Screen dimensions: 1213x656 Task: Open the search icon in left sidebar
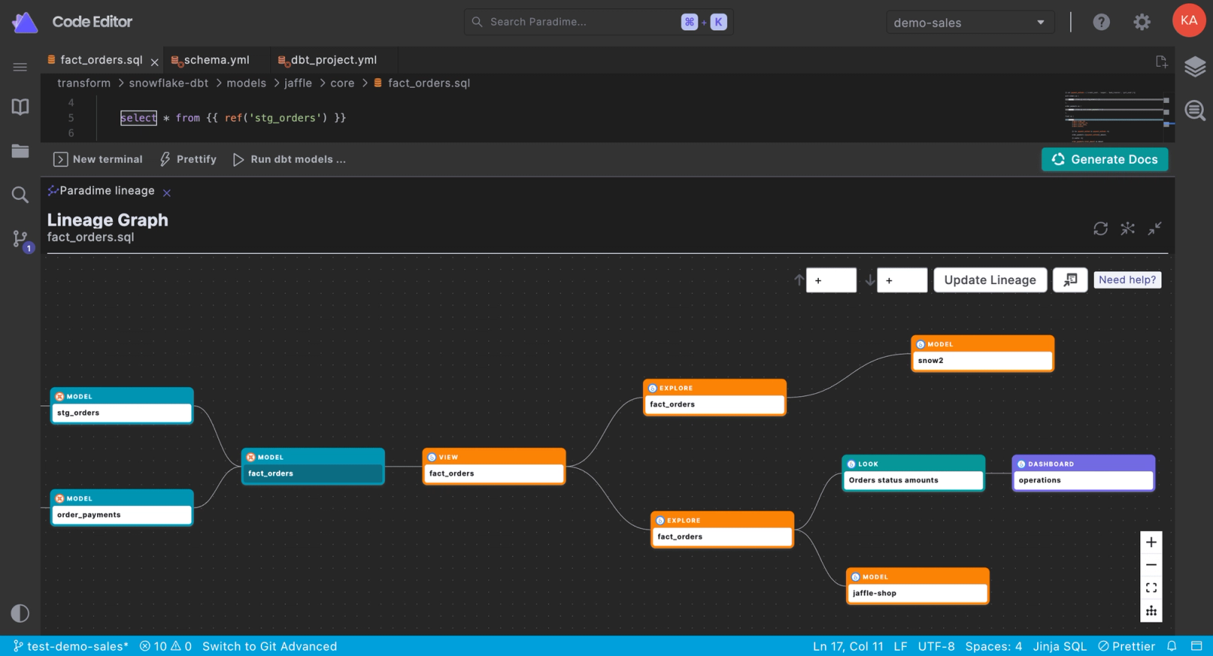pyautogui.click(x=20, y=195)
